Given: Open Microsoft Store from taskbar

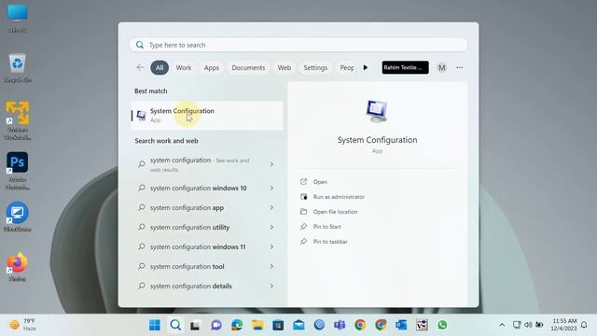Looking at the screenshot, I should coord(278,325).
